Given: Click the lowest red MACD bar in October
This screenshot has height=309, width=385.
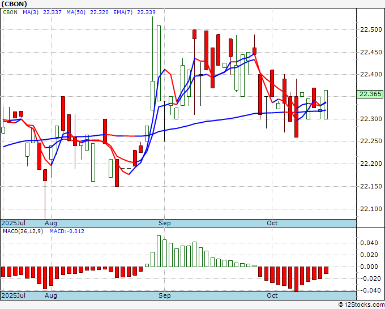Looking at the screenshot, I should click(296, 279).
